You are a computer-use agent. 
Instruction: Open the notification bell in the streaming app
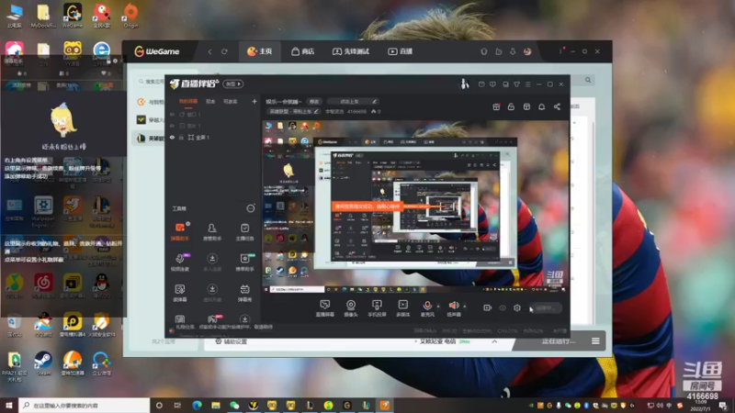[x=541, y=106]
